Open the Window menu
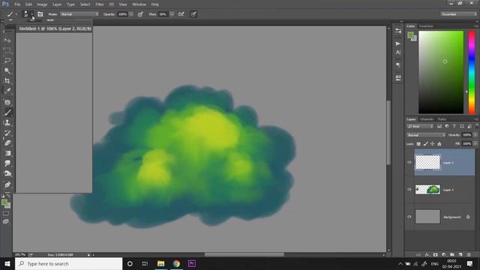Screen dimensions: 480x270 139,4
